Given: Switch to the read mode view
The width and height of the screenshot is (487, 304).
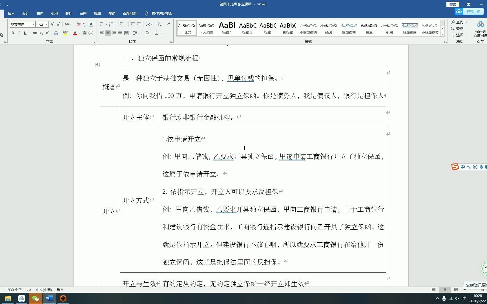Looking at the screenshot, I should click(x=434, y=289).
